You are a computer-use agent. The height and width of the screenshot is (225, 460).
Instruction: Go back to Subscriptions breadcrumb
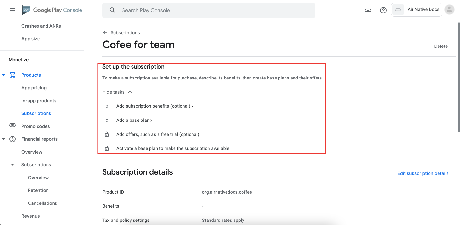click(125, 33)
